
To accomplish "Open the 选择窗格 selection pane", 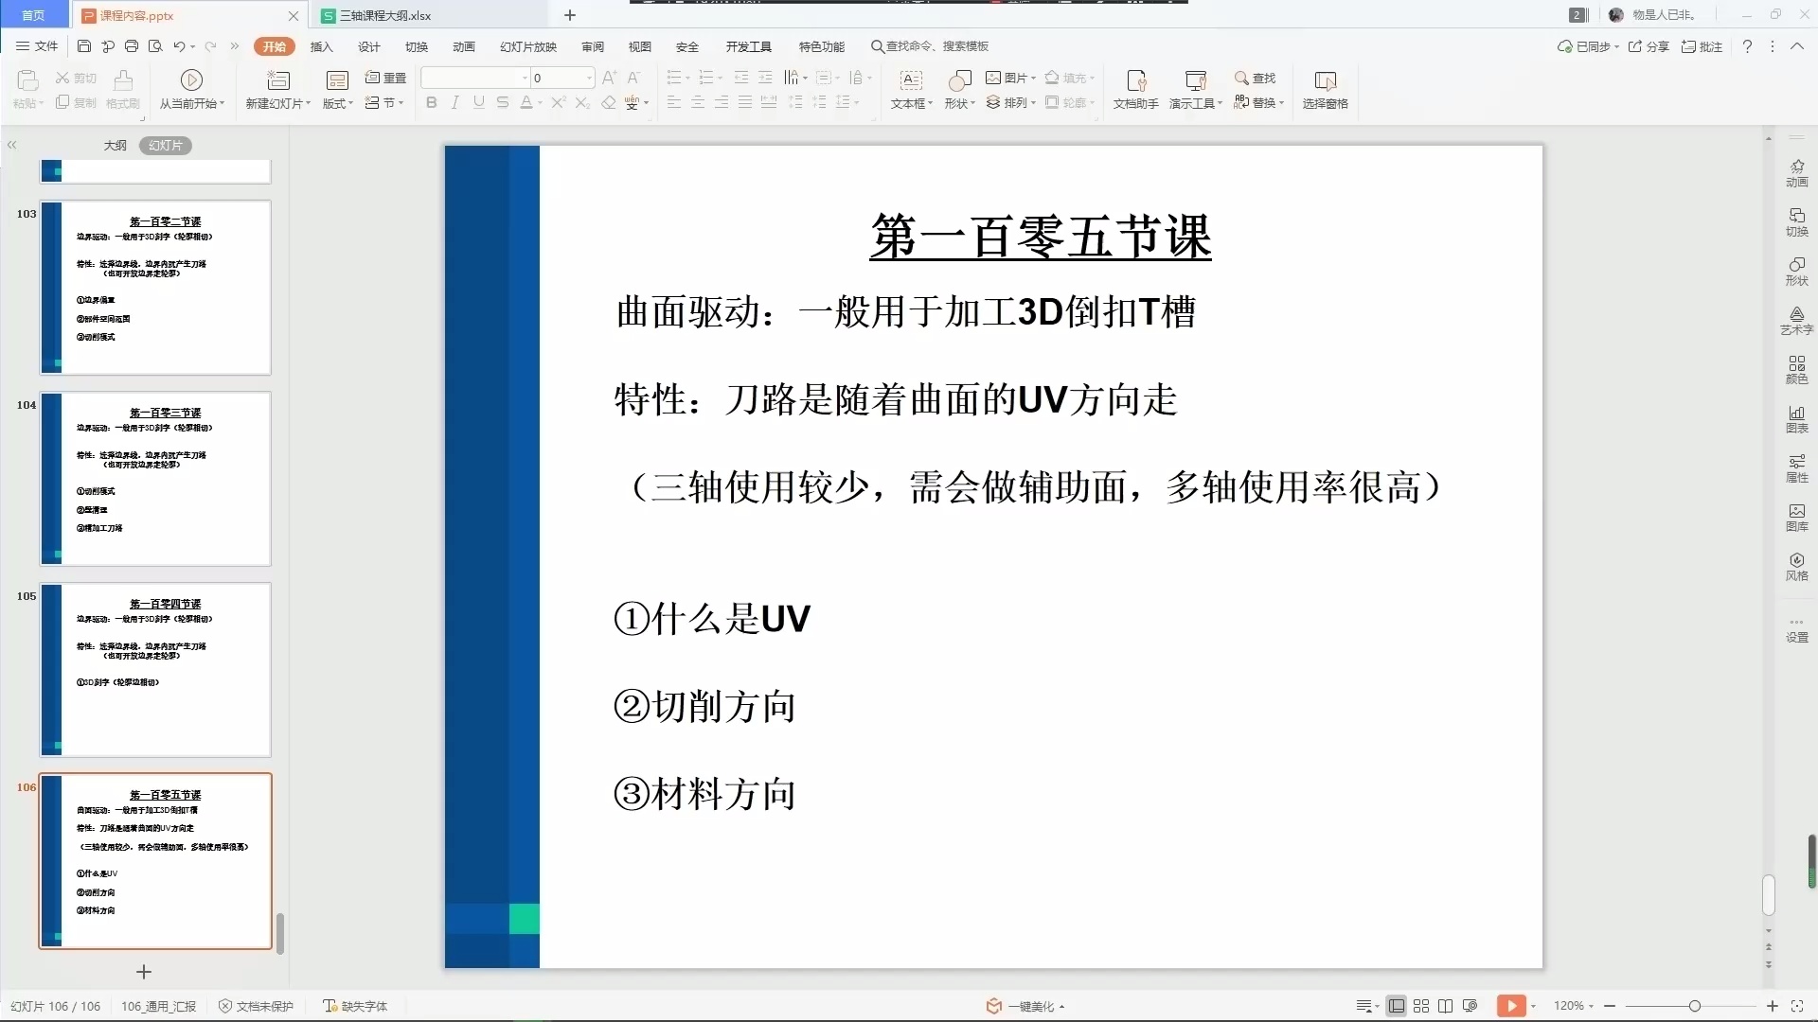I will [1325, 90].
